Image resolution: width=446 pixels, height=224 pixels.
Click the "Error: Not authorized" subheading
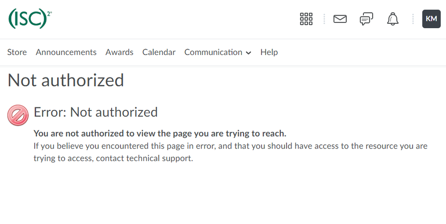click(96, 112)
